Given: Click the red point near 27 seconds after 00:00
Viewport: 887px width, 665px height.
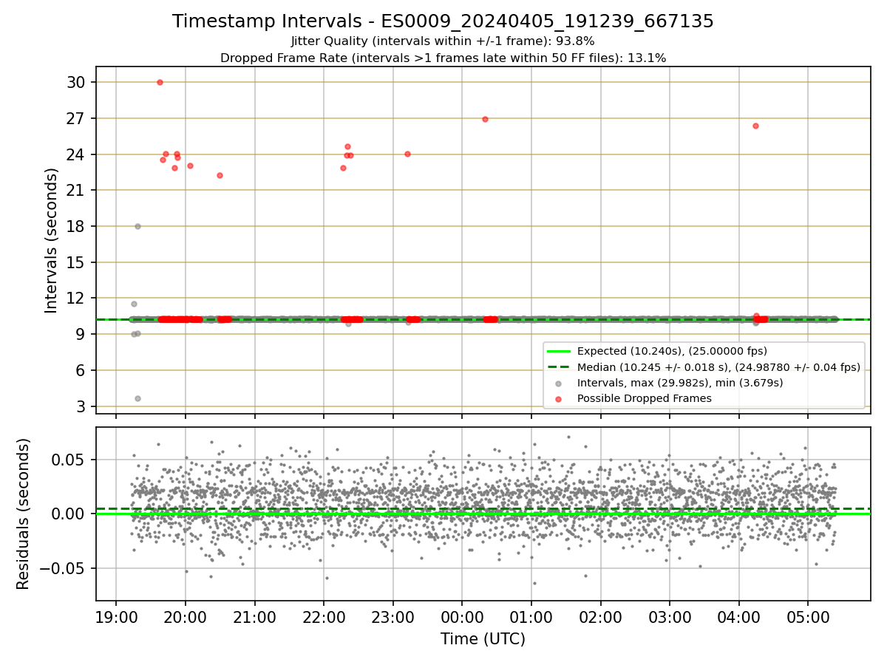Looking at the screenshot, I should (485, 119).
